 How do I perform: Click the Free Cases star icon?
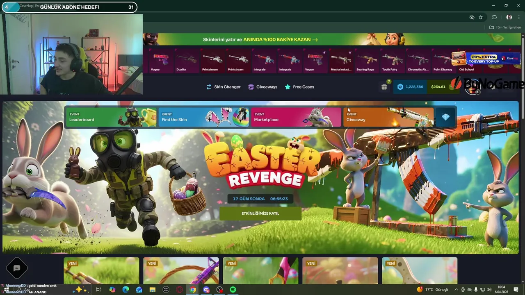[x=288, y=87]
